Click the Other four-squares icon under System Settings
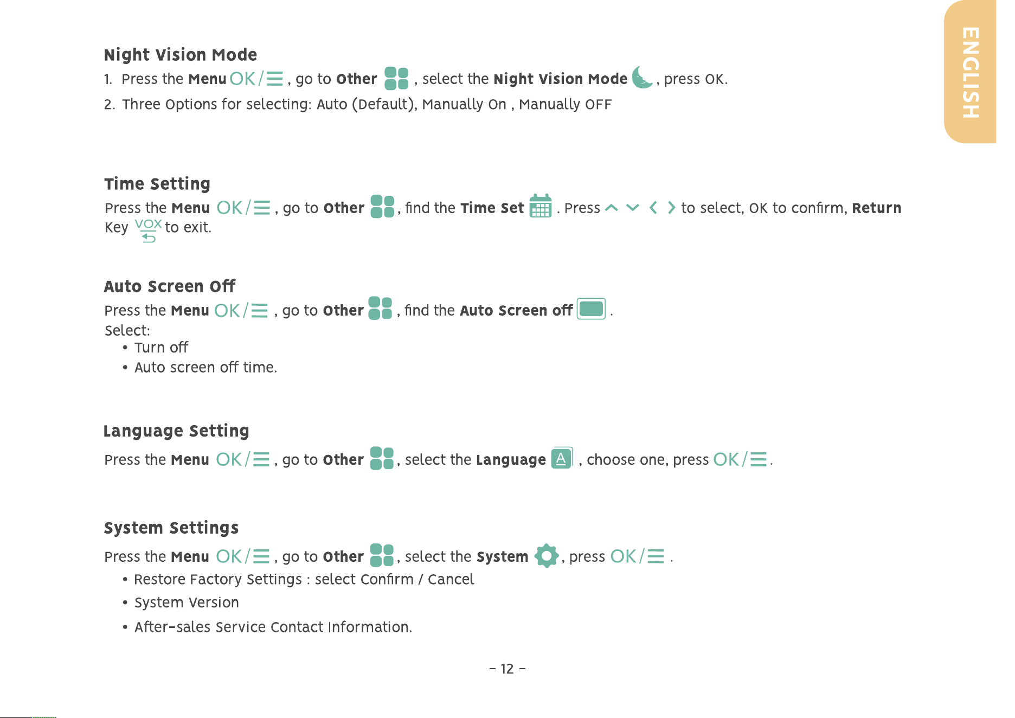 [382, 555]
